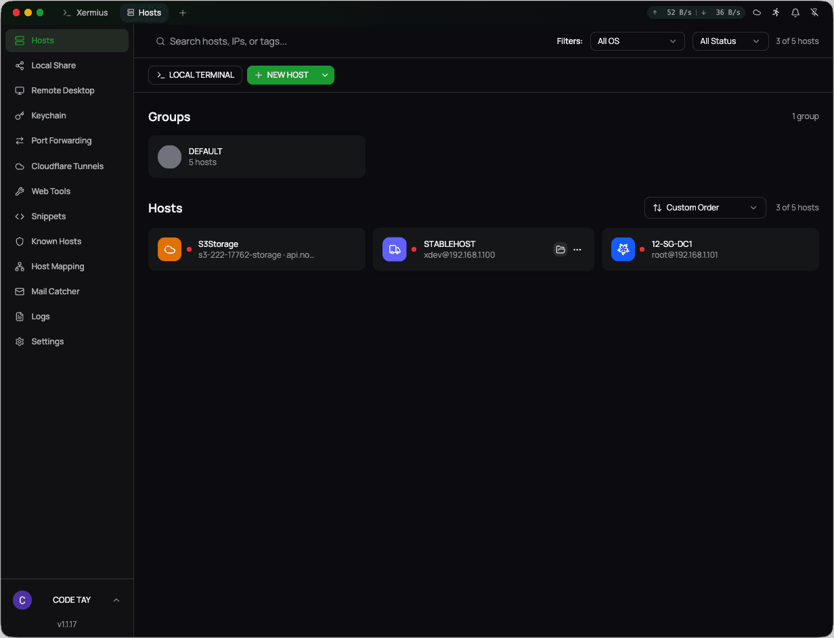The image size is (834, 638).
Task: Go to the Snippets section
Action: (47, 216)
